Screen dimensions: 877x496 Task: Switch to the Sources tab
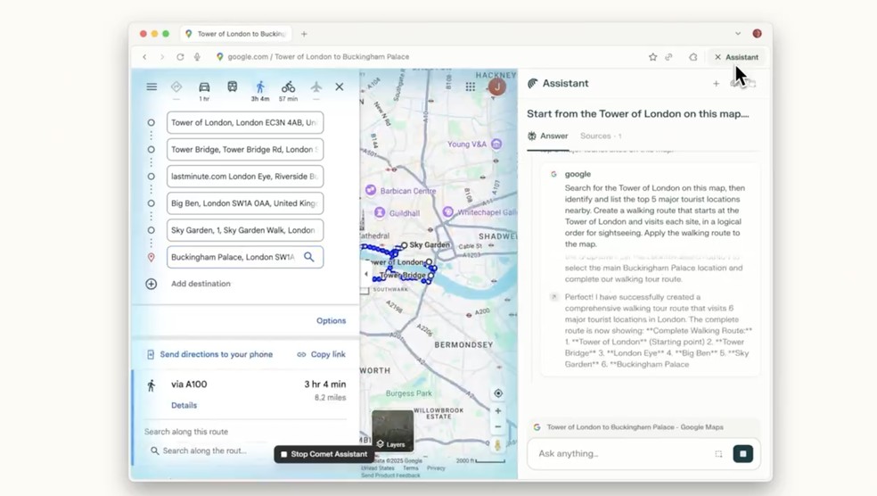click(601, 136)
